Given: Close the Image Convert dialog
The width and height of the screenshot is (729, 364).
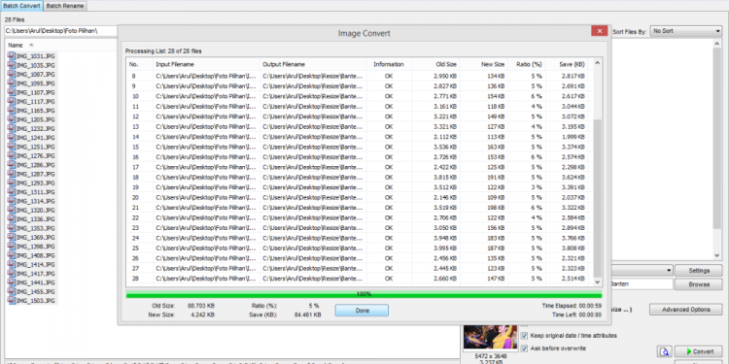Looking at the screenshot, I should click(600, 31).
